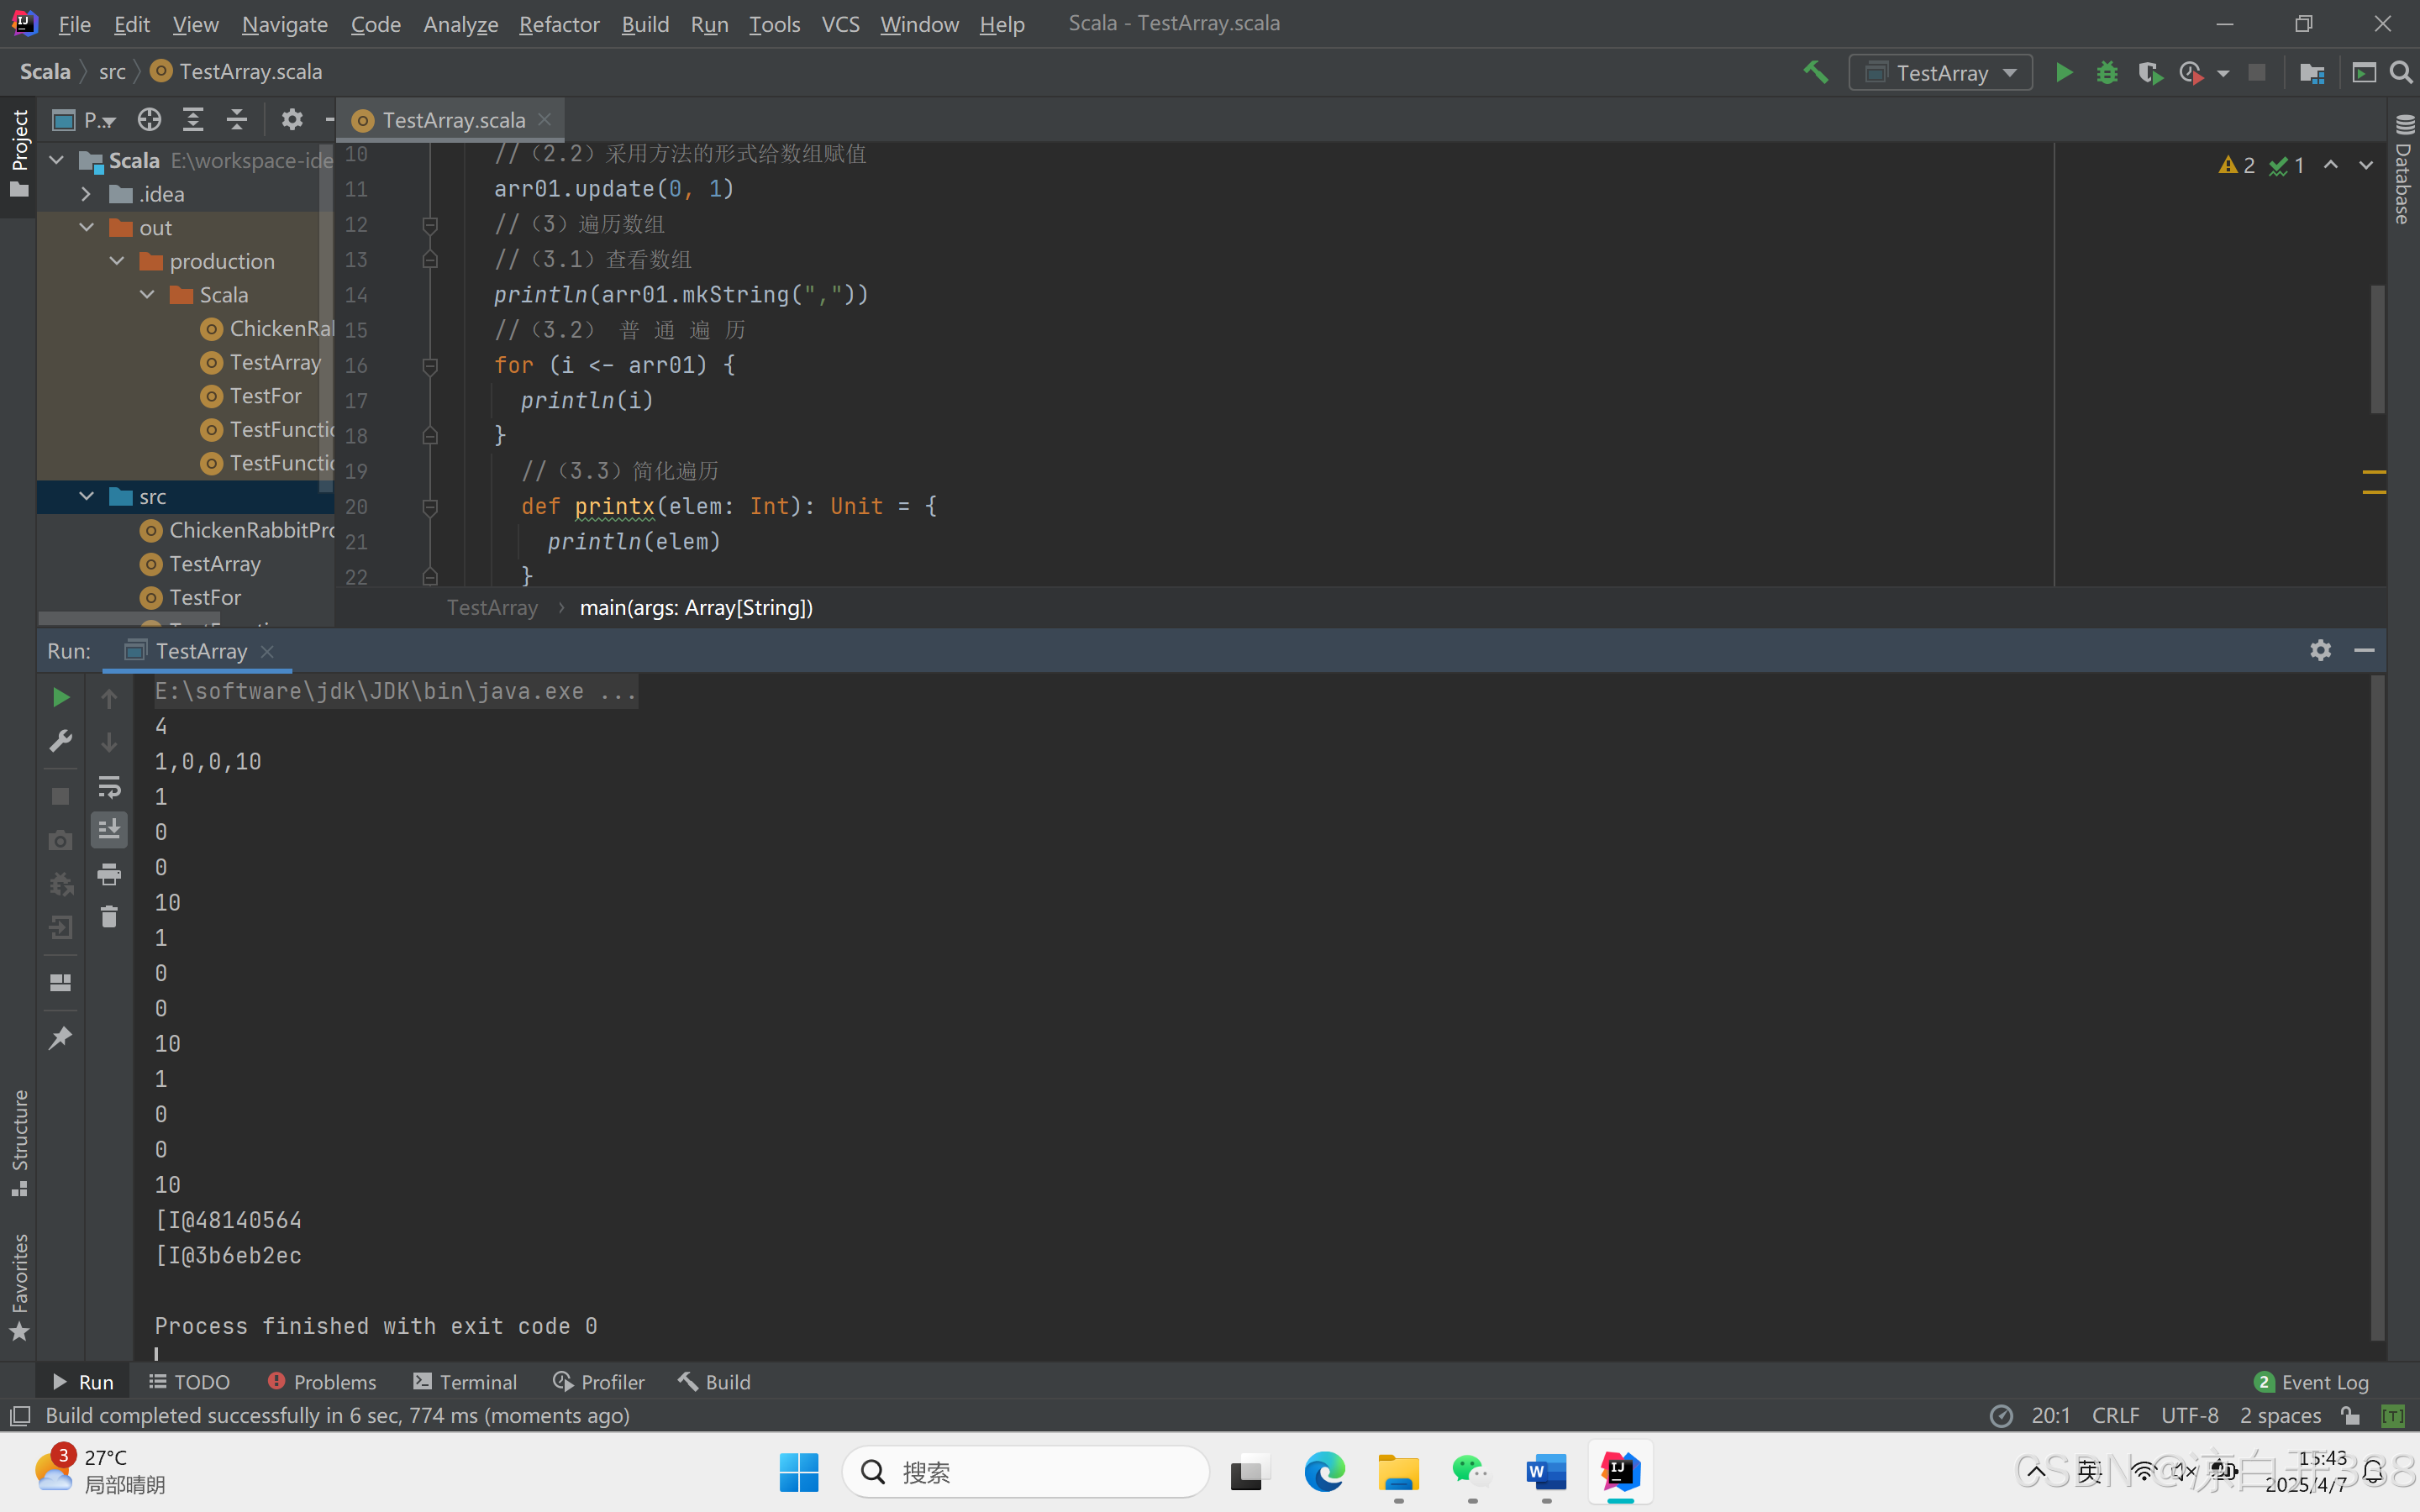Image resolution: width=2420 pixels, height=1512 pixels.
Task: Toggle soft-wrap in the Run console
Action: coord(109,787)
